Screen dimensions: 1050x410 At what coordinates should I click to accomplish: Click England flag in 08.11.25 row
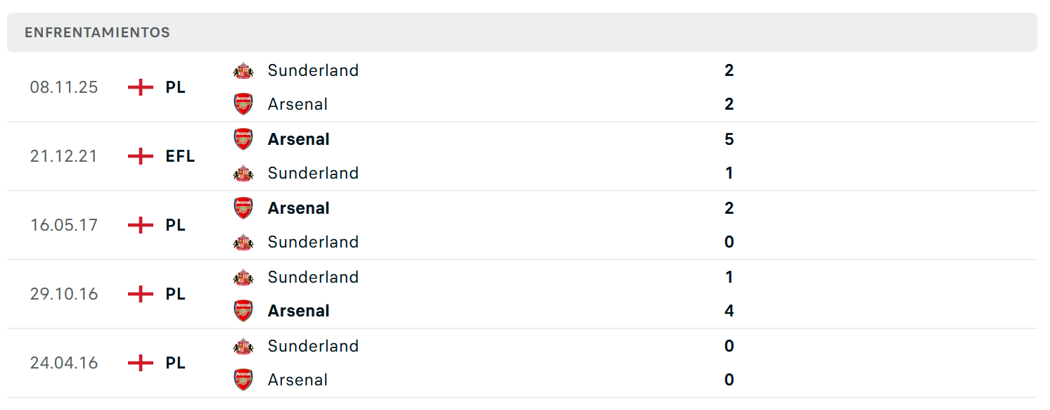141,87
